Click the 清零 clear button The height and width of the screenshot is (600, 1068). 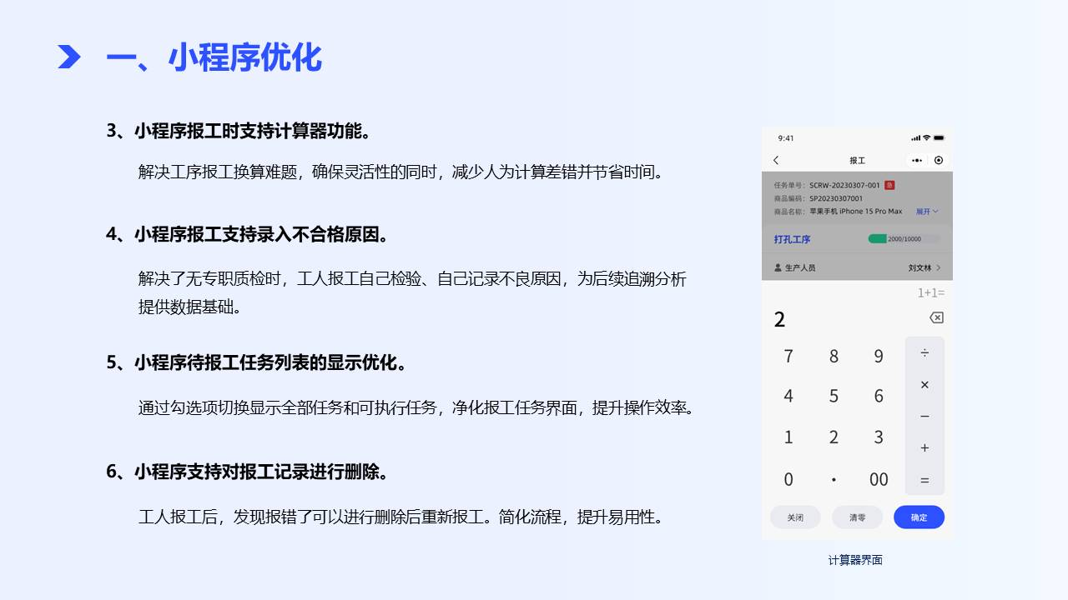click(x=857, y=517)
